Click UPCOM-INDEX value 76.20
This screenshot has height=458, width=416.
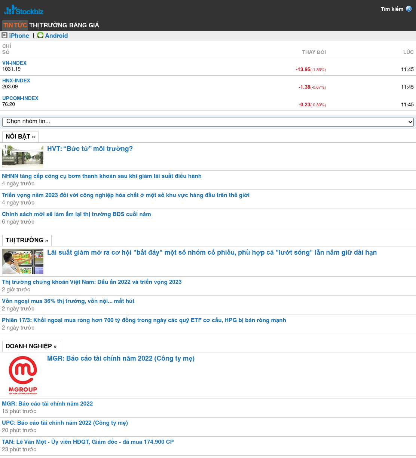coord(9,104)
